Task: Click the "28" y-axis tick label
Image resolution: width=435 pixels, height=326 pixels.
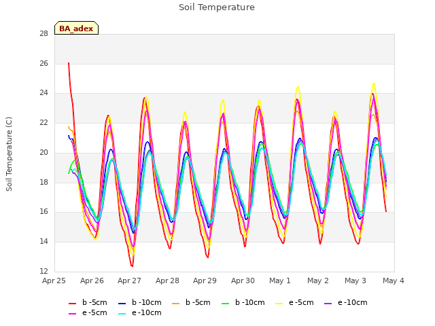Action: 43,33
